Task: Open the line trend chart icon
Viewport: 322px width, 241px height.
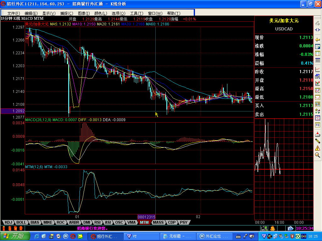Action: coord(318,69)
